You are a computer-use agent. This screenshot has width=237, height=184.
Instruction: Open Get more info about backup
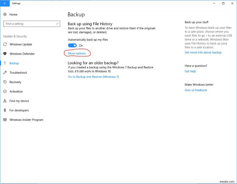click(x=203, y=52)
